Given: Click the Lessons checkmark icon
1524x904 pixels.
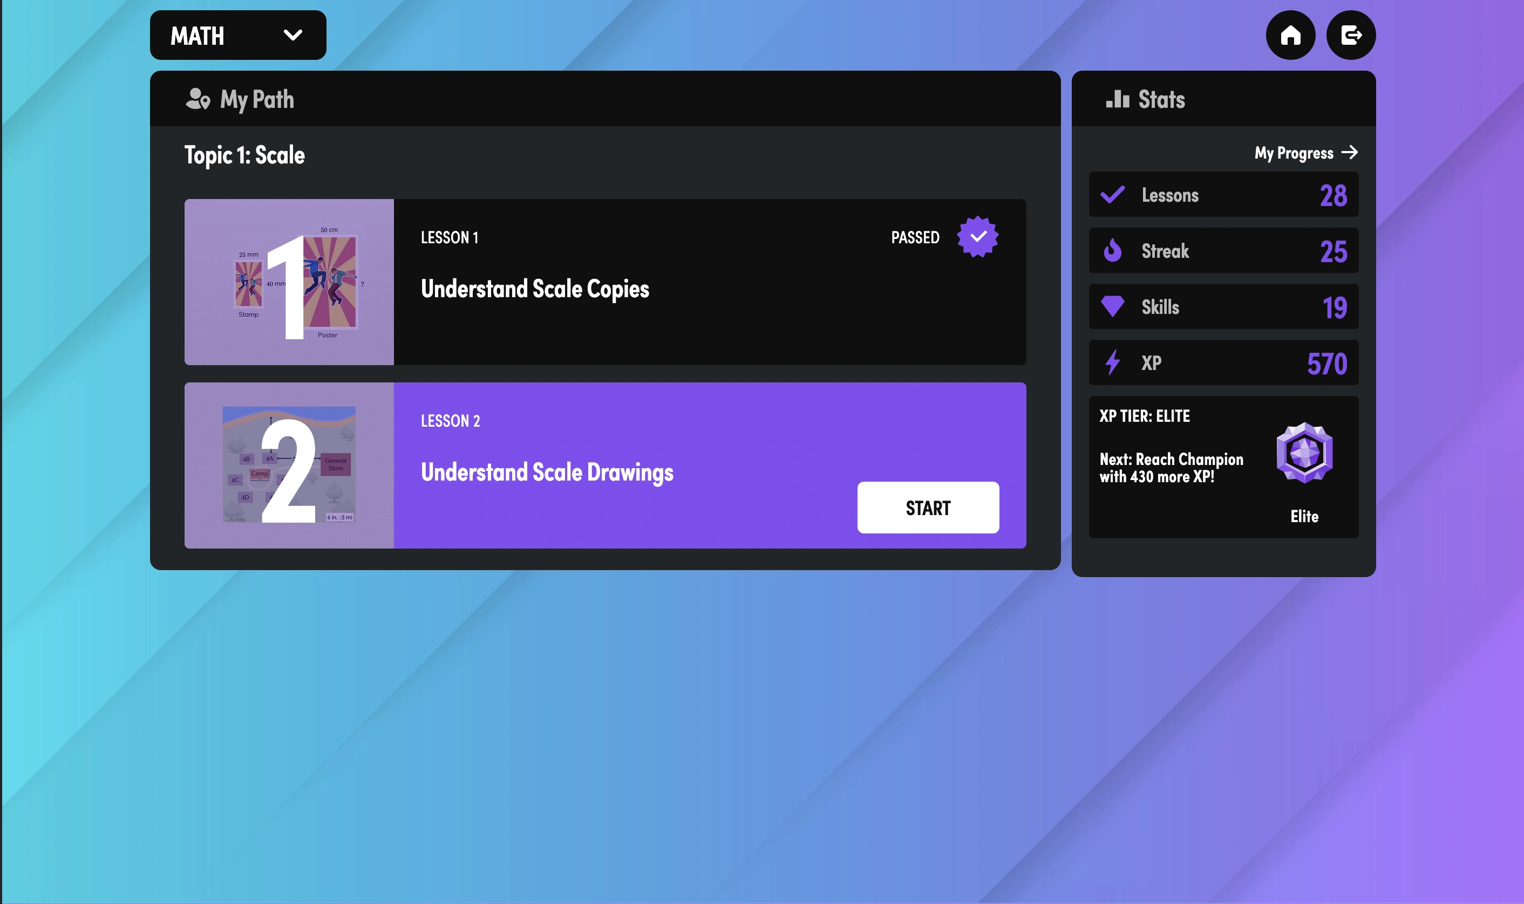Looking at the screenshot, I should 1112,195.
